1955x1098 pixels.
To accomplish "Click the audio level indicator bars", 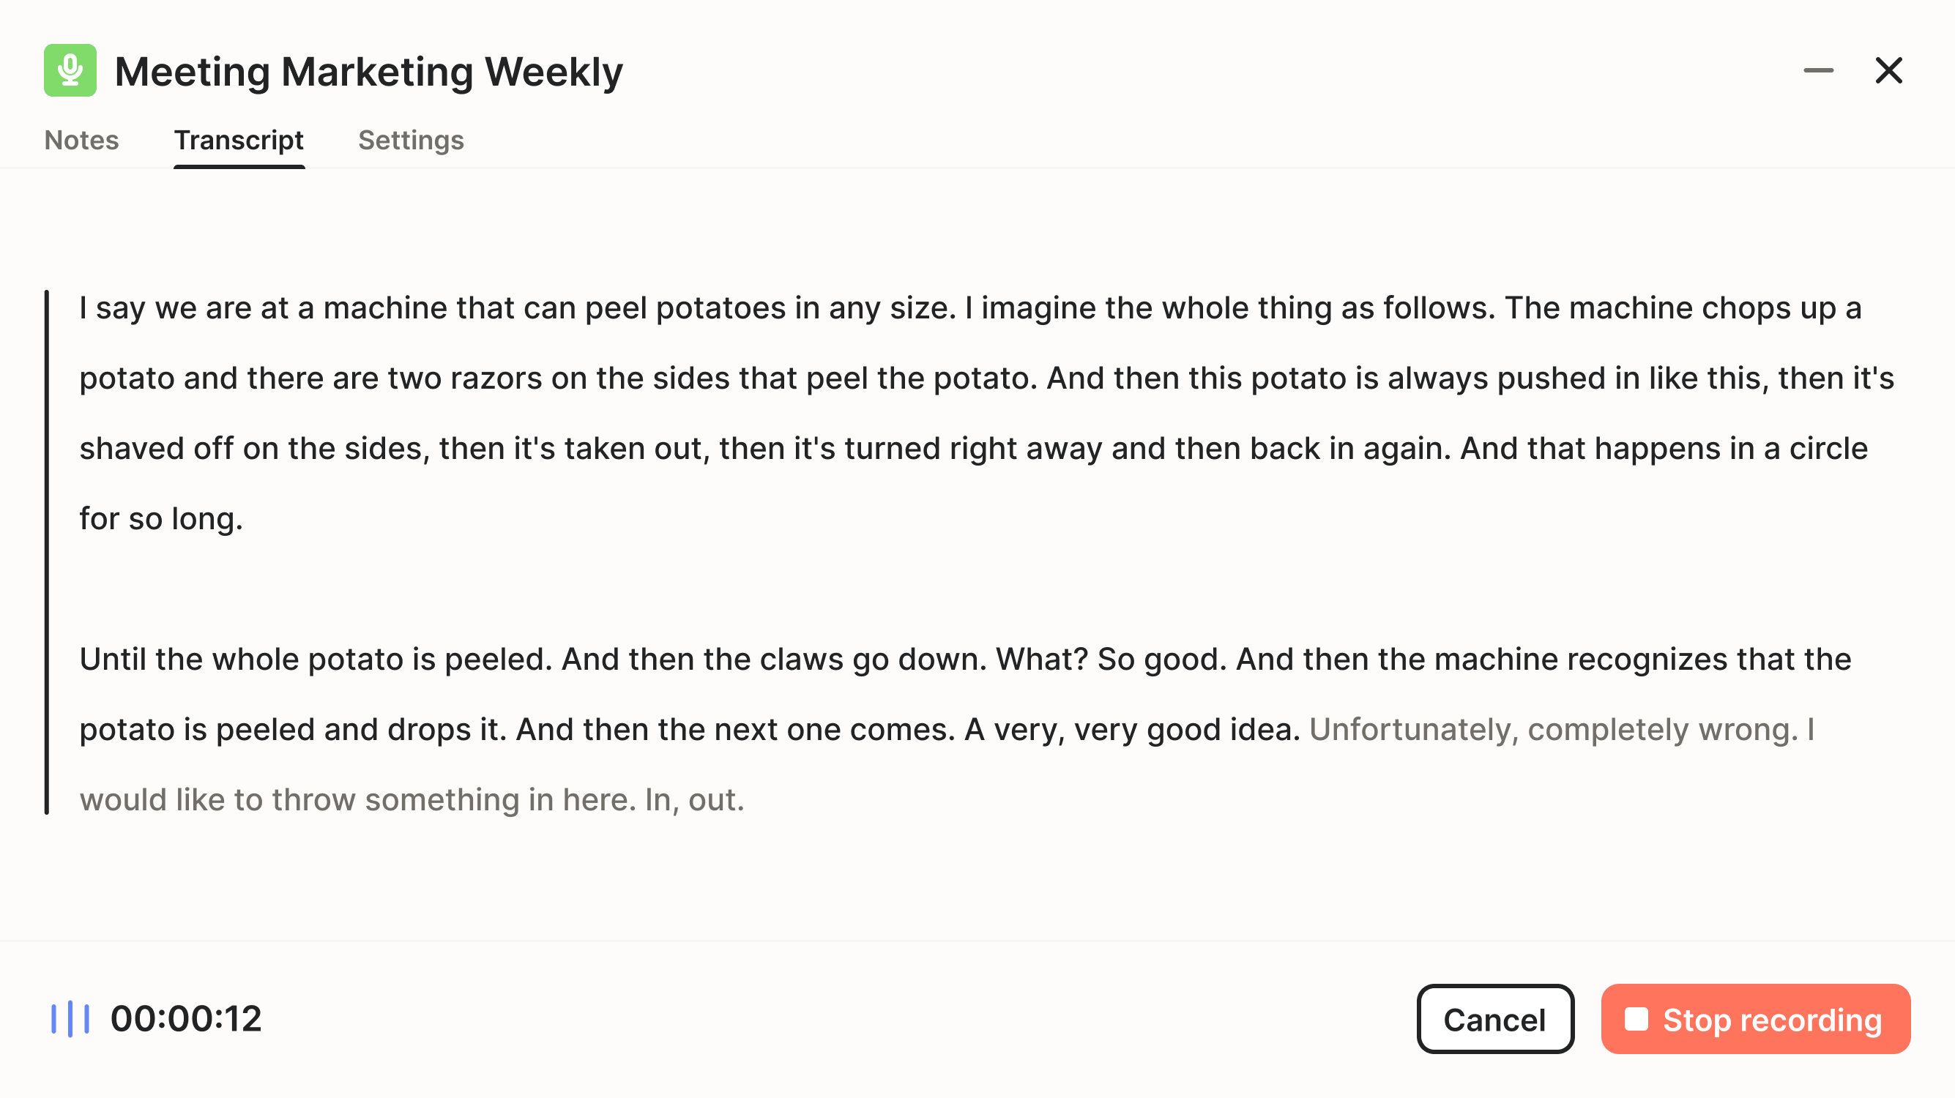I will pyautogui.click(x=70, y=1018).
